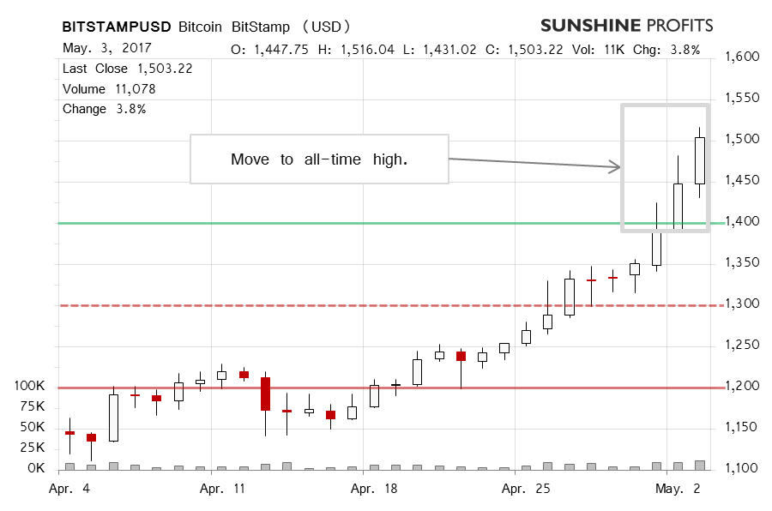Image resolution: width=772 pixels, height=511 pixels.
Task: Click the Volume 11,078 readout
Action: [109, 89]
